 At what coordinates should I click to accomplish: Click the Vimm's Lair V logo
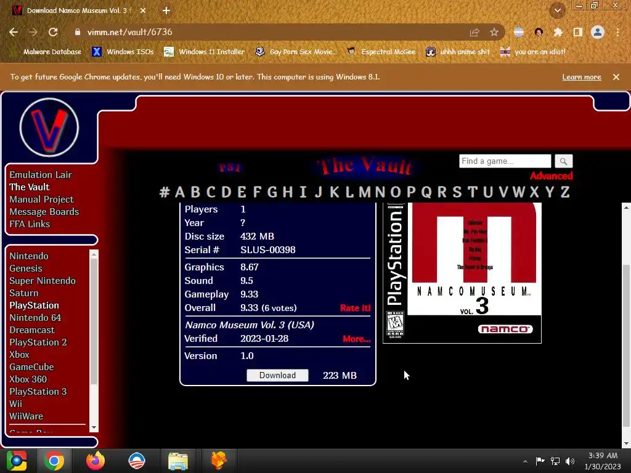49,127
